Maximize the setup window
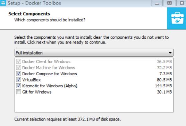Image resolution: width=186 pixels, height=126 pixels. click(169, 3)
